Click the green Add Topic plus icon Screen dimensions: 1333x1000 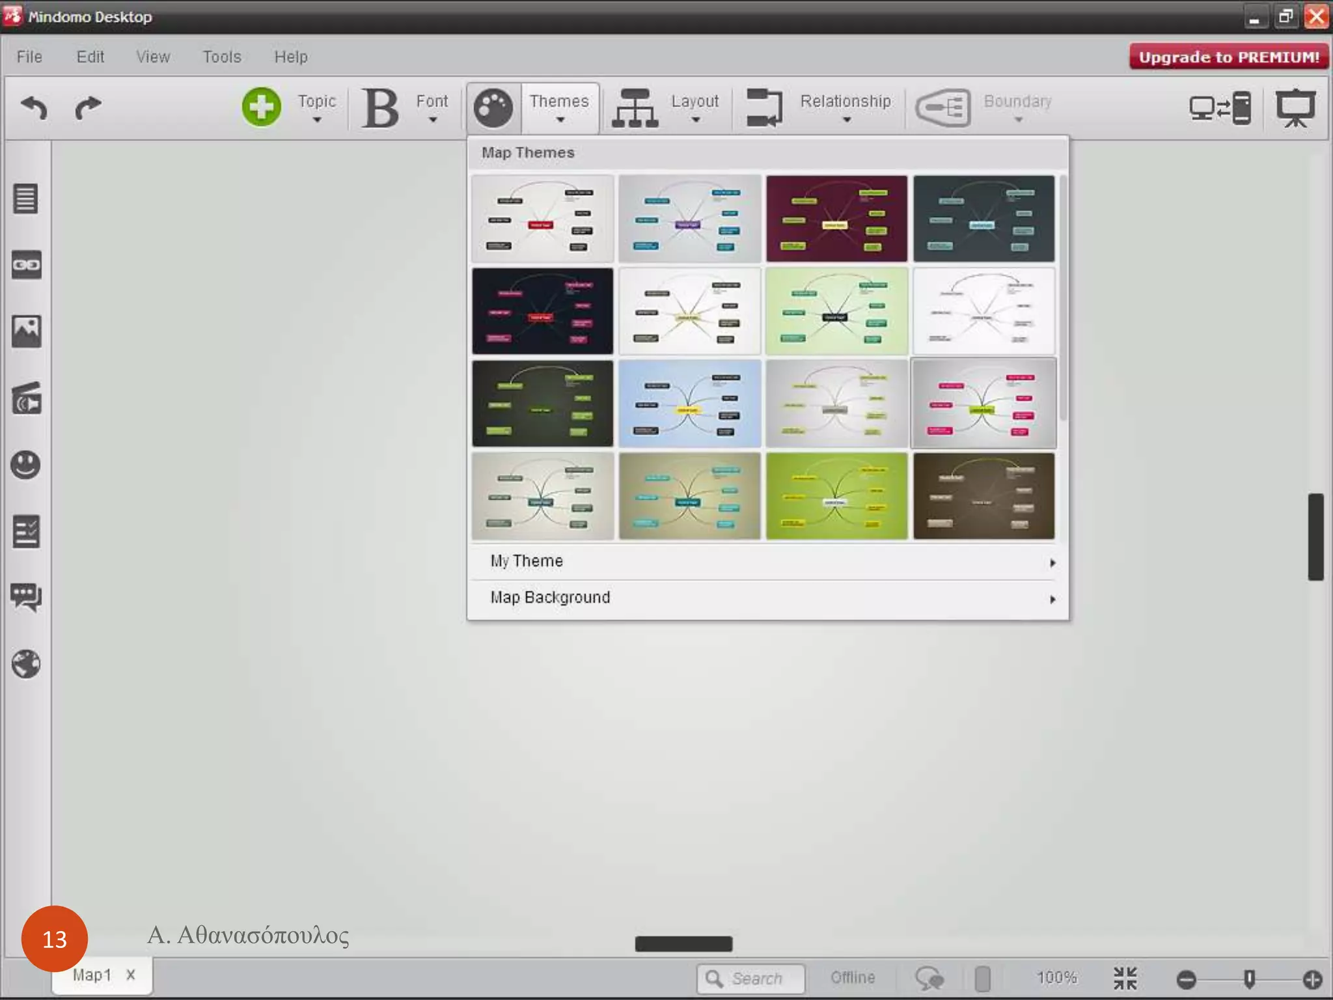(262, 107)
